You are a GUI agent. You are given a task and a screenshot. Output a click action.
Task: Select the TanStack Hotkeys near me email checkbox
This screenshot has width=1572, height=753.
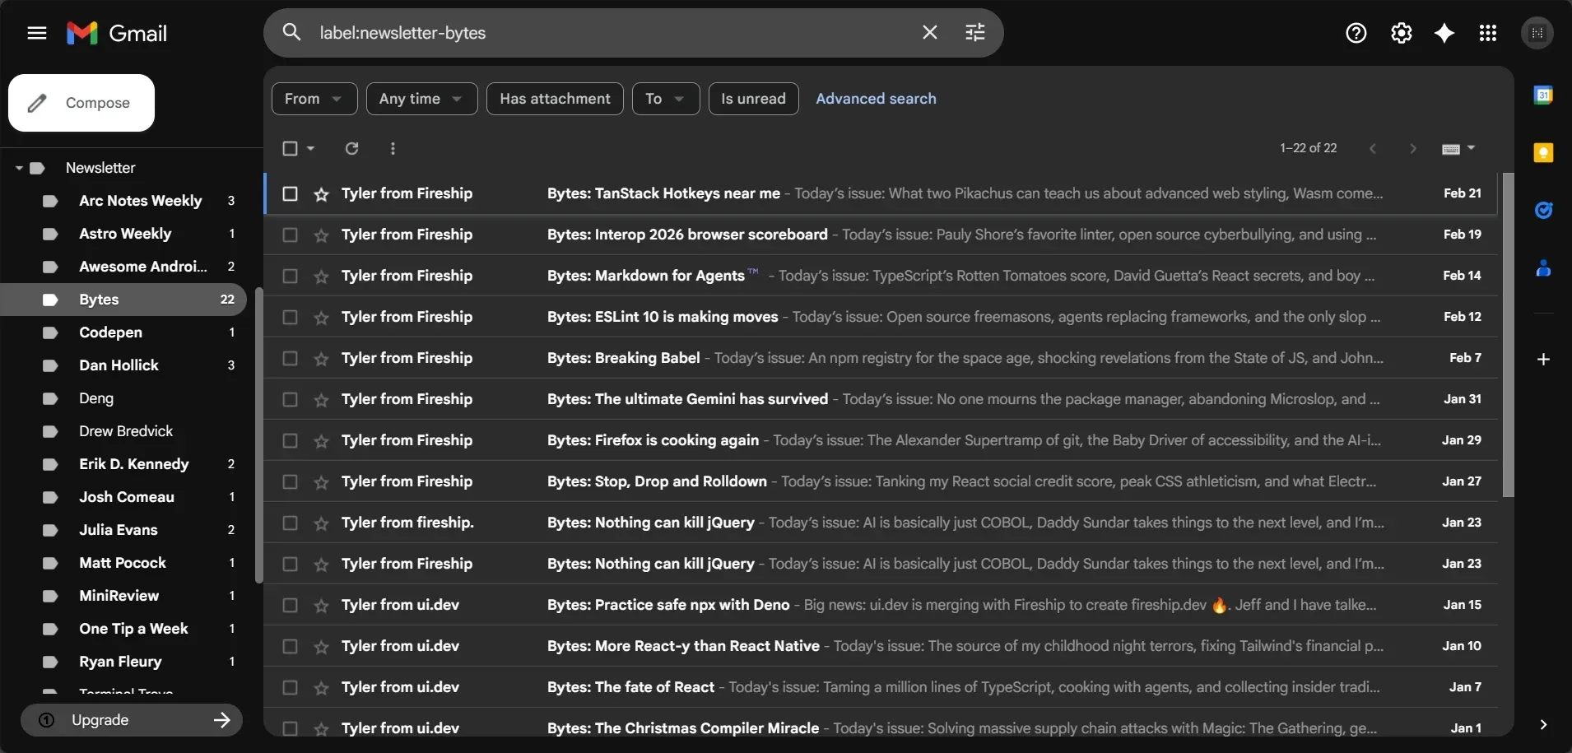[x=290, y=193]
